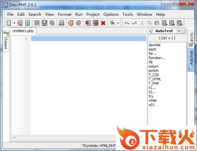This screenshot has height=151, width=197.
Task: Click the Save As floppy disk icon
Action: coord(45,23)
